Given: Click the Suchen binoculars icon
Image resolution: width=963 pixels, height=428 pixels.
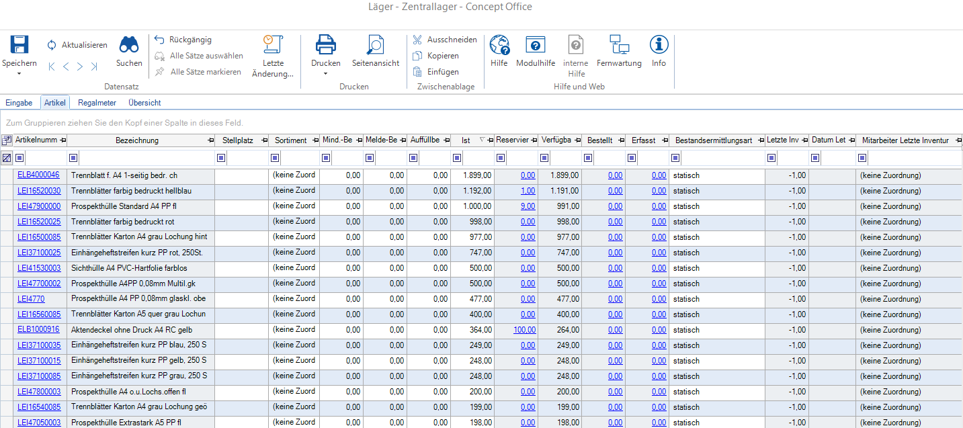Looking at the screenshot, I should [129, 46].
